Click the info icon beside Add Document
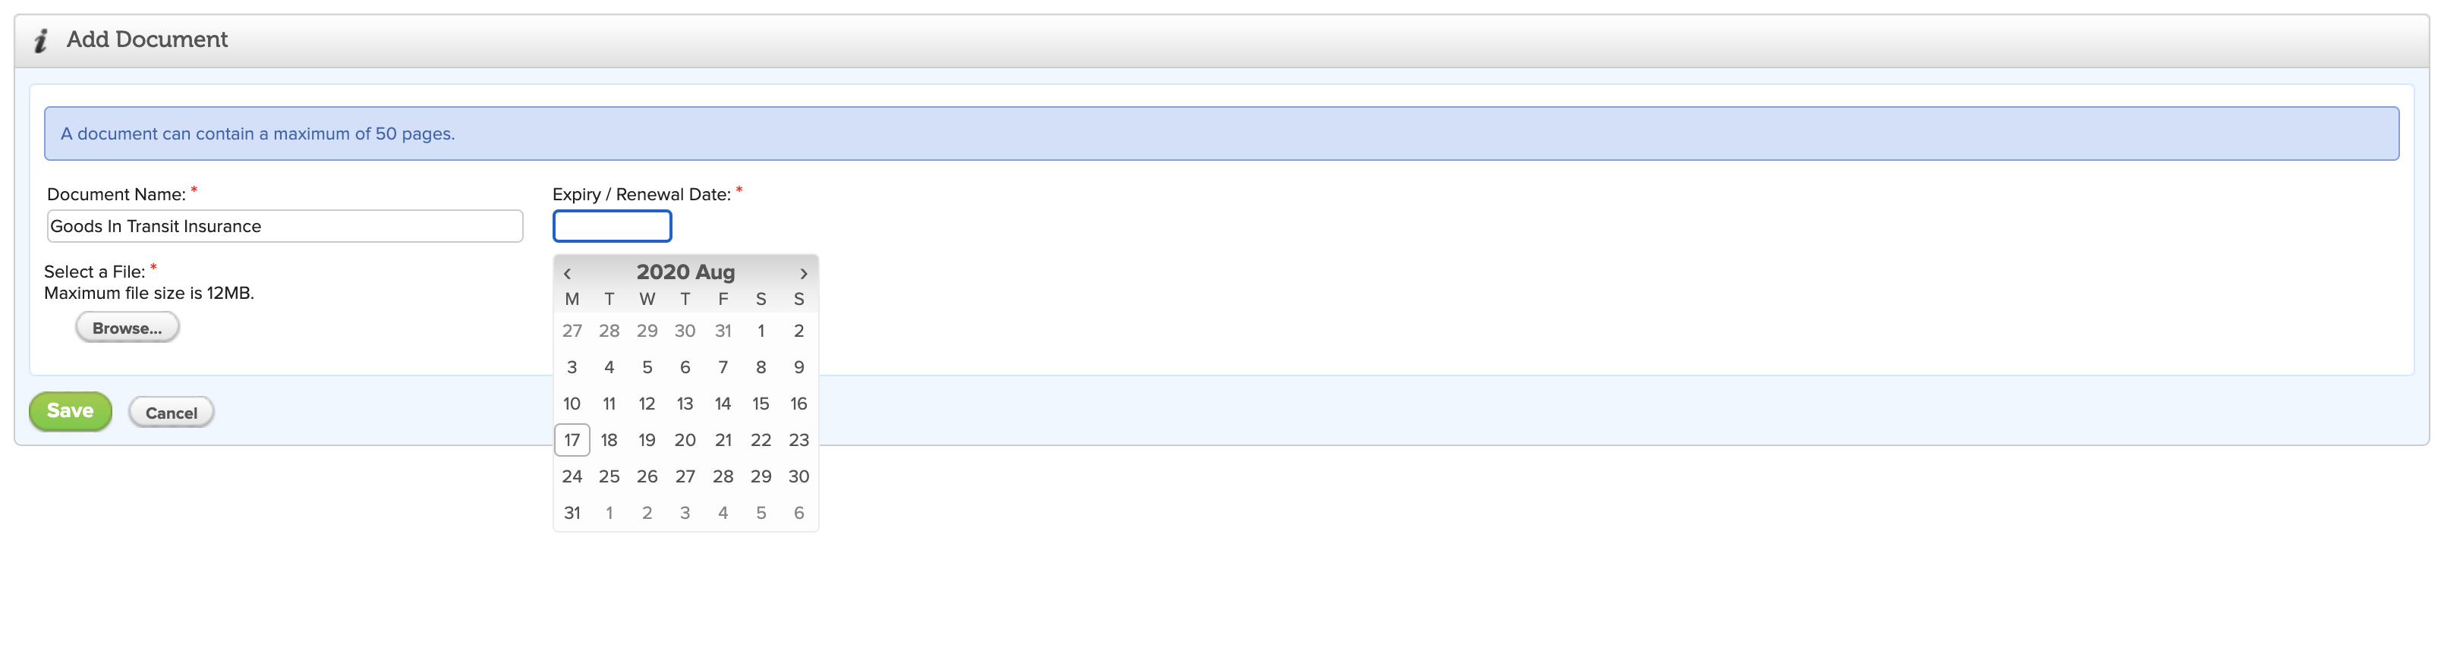The height and width of the screenshot is (663, 2441). pos(39,39)
